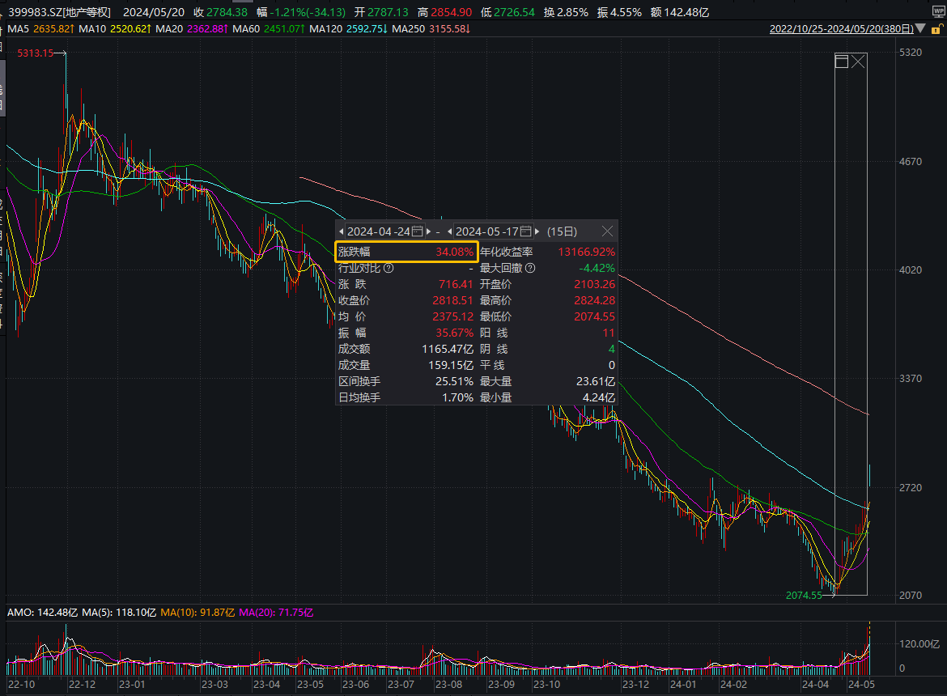This screenshot has height=696, width=947.
Task: Open calendar picker for end date 2024-05-17
Action: point(525,231)
